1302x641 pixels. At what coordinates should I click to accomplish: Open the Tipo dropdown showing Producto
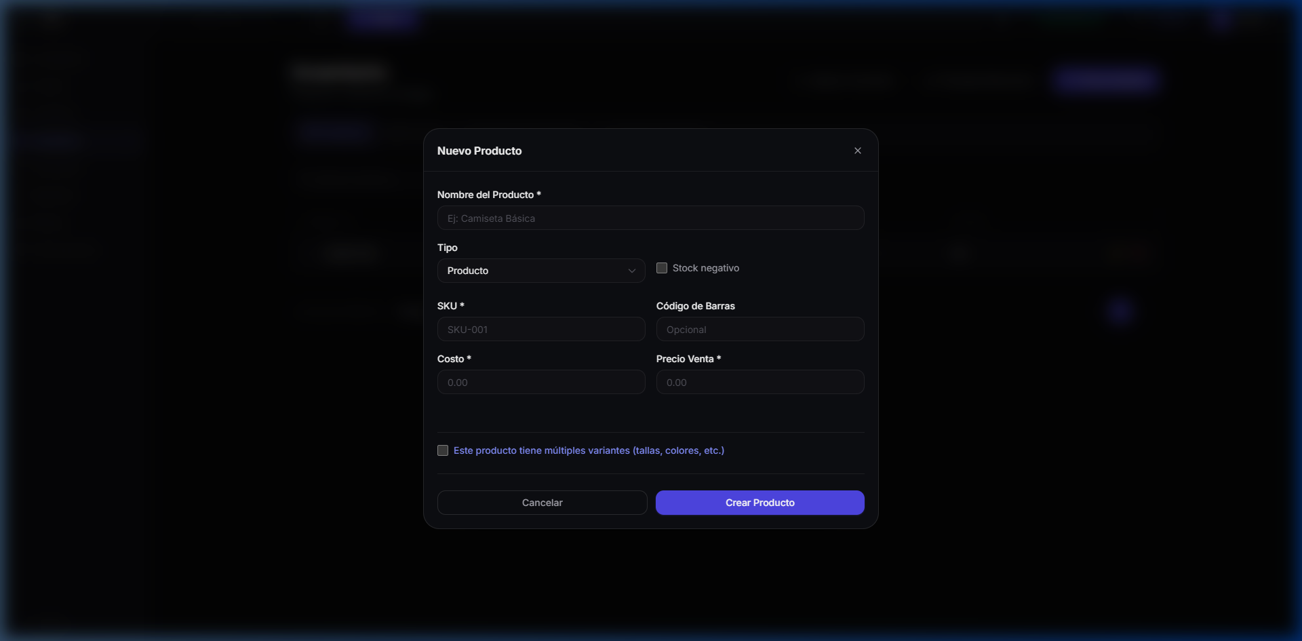(x=540, y=271)
